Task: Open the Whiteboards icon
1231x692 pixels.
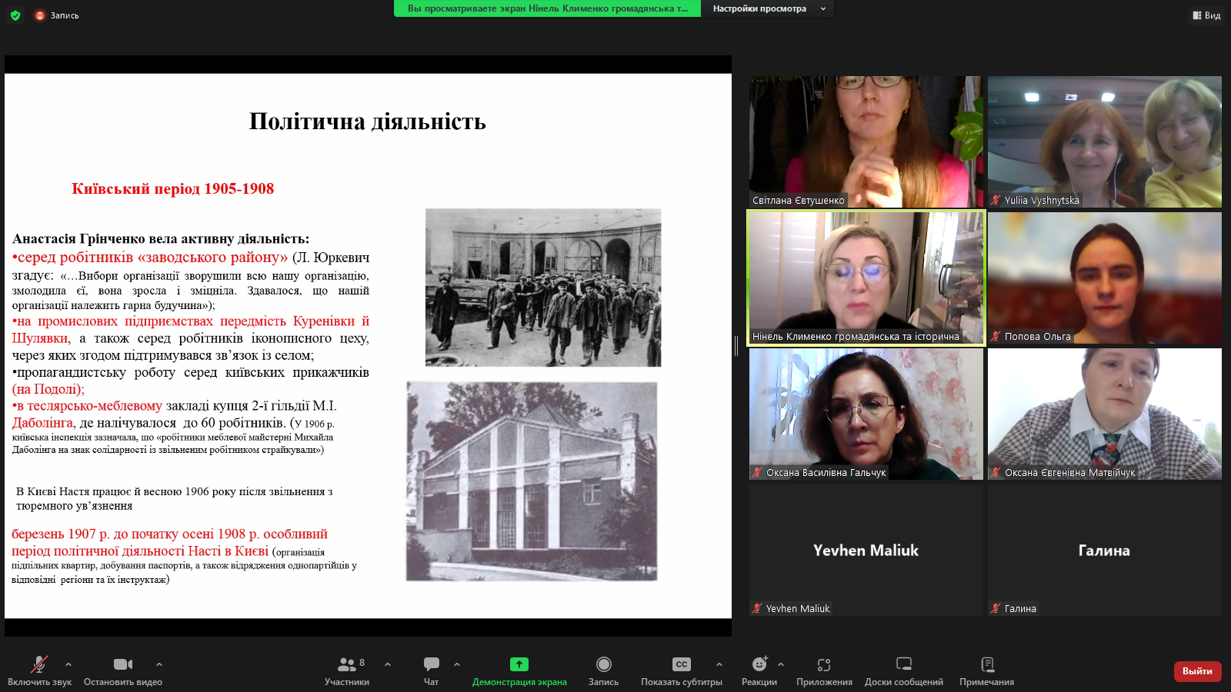Action: 904,664
